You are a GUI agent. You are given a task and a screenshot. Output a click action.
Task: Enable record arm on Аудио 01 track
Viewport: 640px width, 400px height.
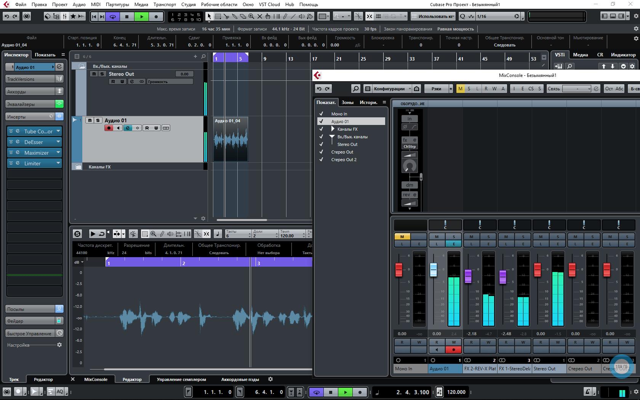click(x=109, y=128)
